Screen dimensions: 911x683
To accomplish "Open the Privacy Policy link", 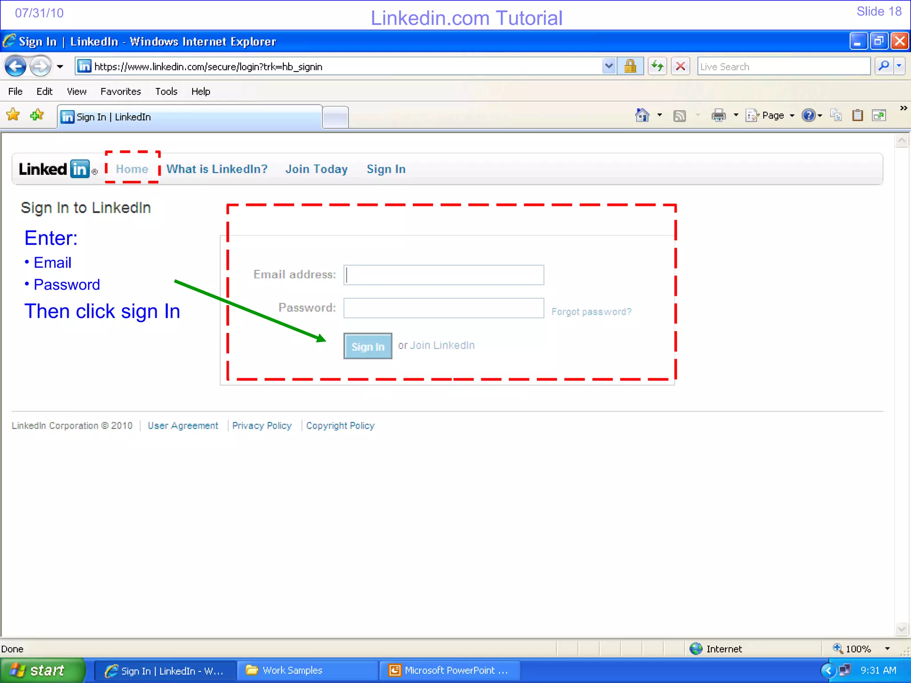I will 262,426.
